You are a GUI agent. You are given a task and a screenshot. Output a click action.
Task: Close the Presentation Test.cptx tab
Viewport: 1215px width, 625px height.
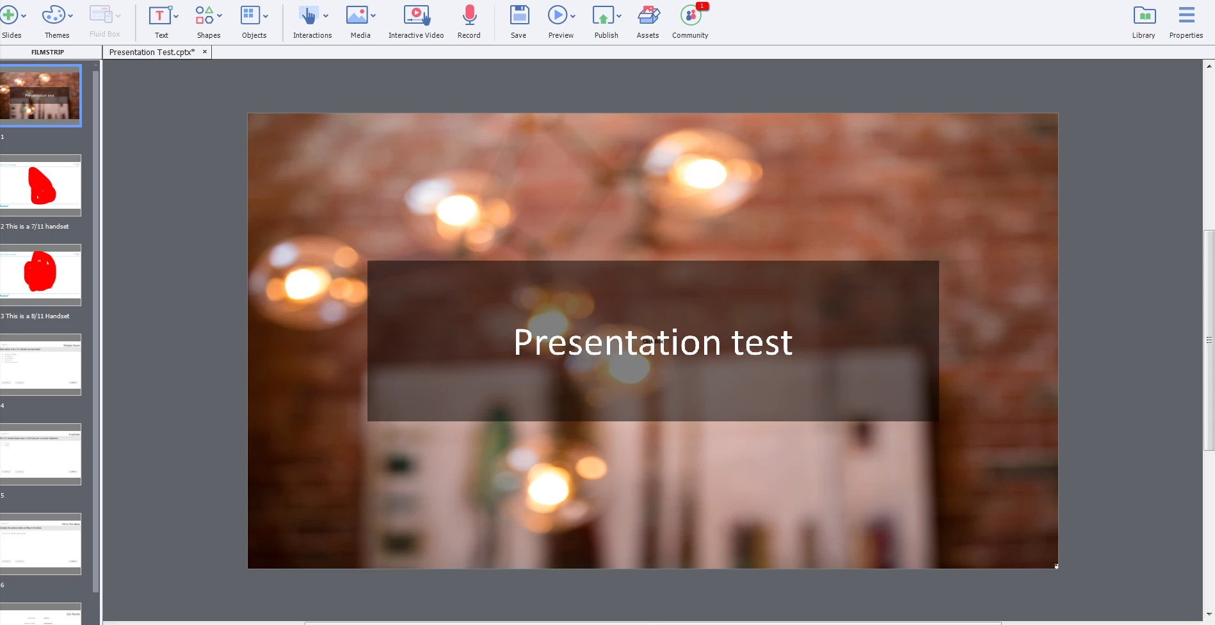tap(205, 52)
